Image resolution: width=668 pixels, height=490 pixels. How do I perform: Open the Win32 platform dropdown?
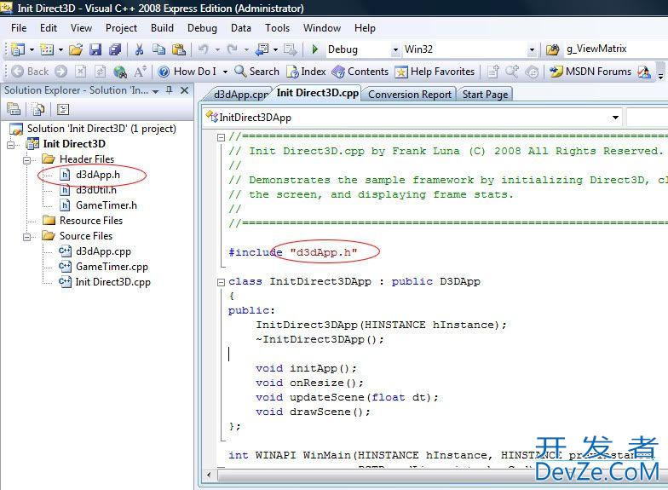532,50
